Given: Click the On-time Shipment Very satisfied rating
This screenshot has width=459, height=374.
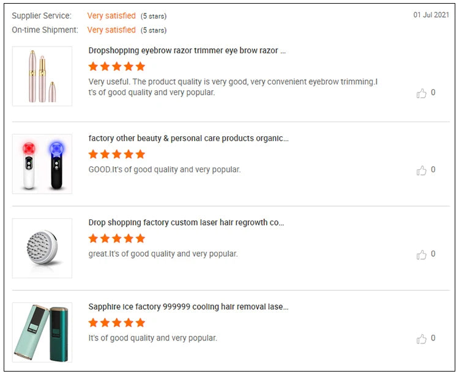Looking at the screenshot, I should (x=111, y=30).
